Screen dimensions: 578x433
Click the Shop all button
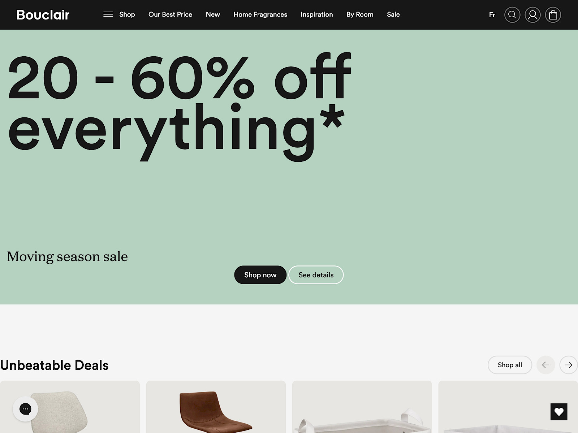point(510,365)
